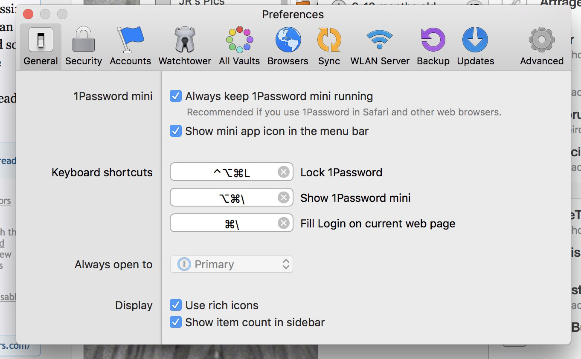Click the 'Recommended if you use 1Password' hint
The width and height of the screenshot is (581, 359).
[344, 112]
